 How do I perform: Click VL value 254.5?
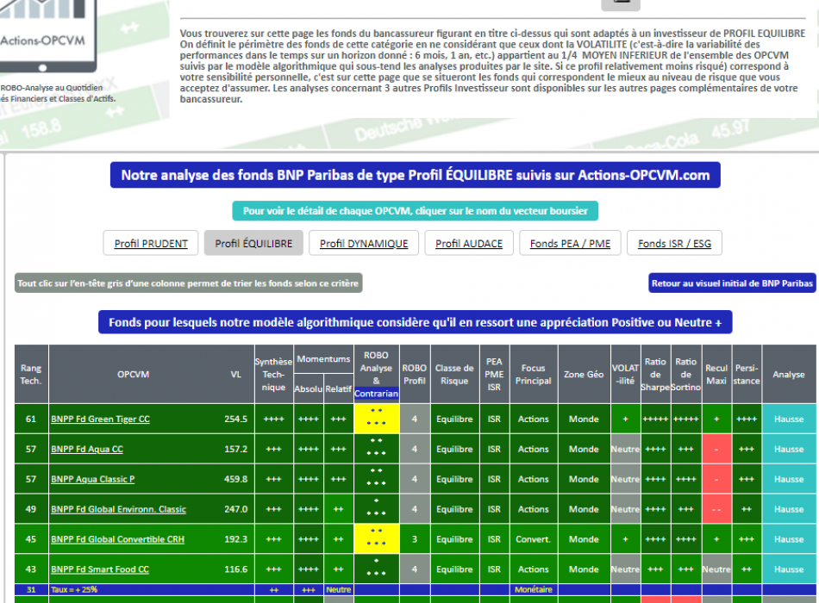click(235, 419)
